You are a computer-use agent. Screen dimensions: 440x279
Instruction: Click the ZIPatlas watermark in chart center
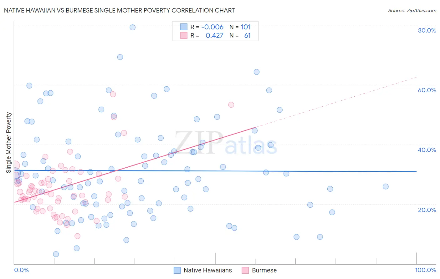point(226,143)
